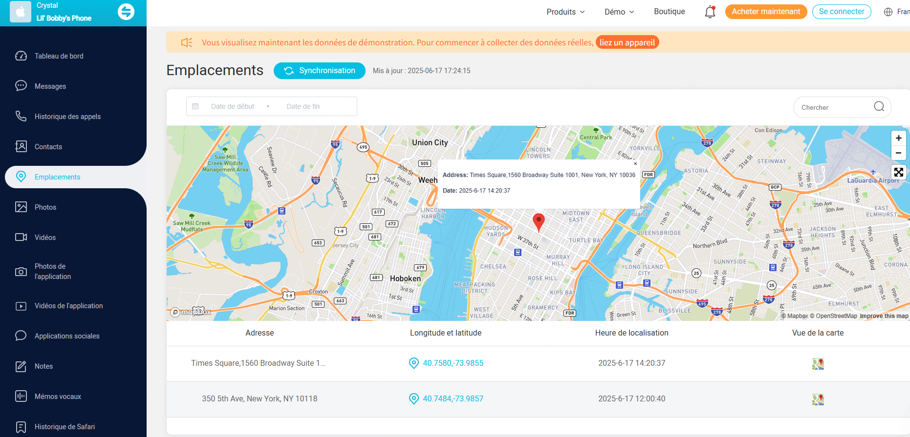Click the device switch icon in header
Screen dimensions: 910x437
[126, 12]
